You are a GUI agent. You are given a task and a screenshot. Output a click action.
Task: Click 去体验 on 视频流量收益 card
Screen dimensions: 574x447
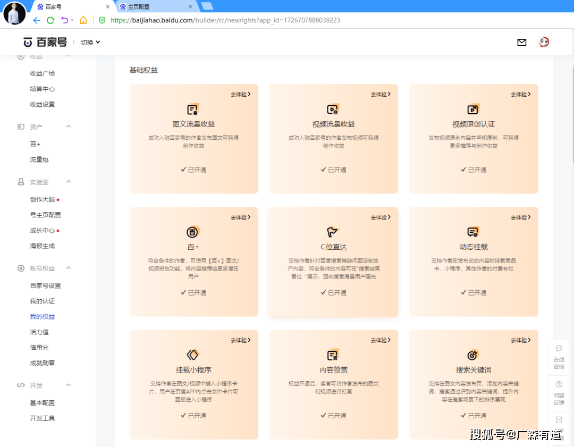pyautogui.click(x=381, y=95)
